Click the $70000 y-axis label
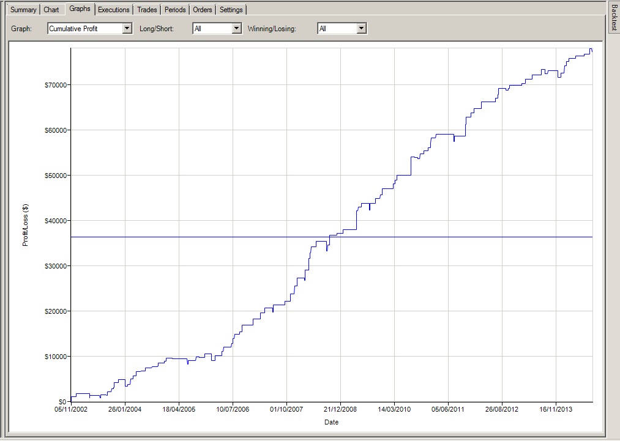This screenshot has width=620, height=441. [55, 84]
